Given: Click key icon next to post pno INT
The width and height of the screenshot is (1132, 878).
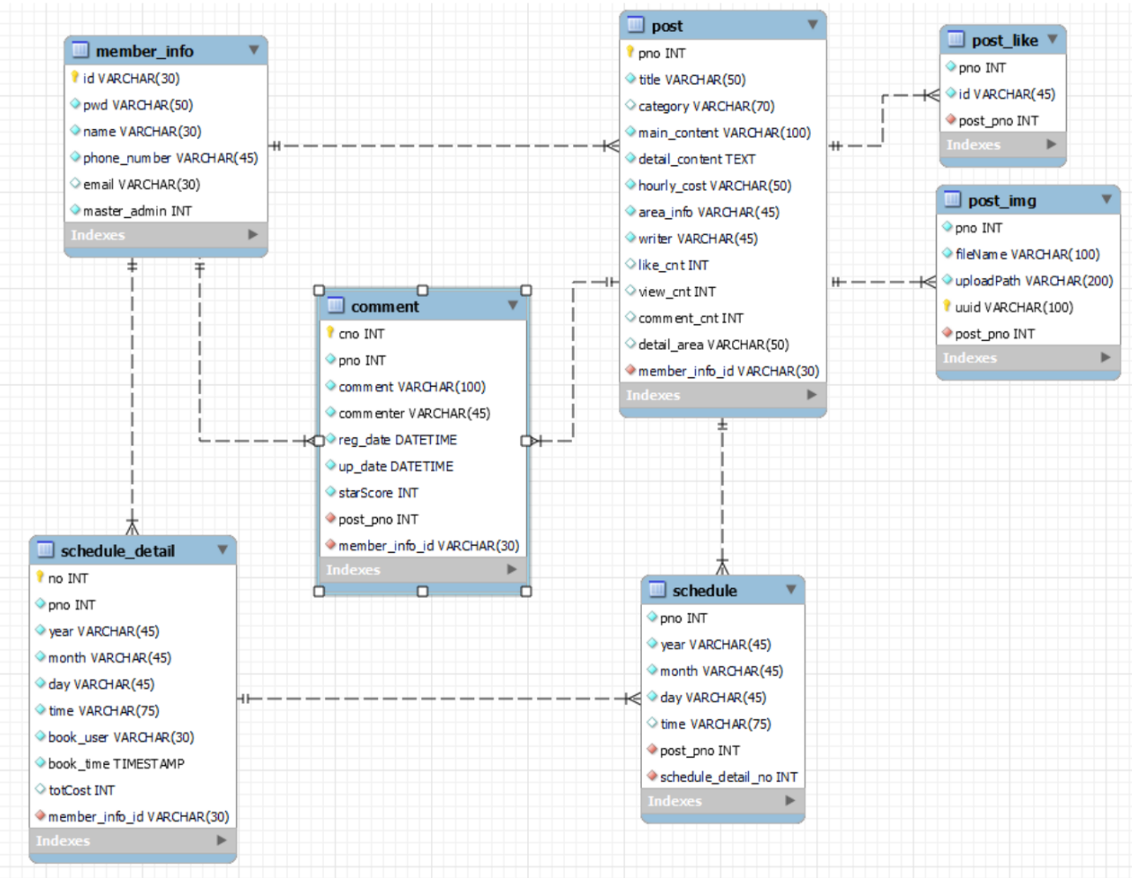Looking at the screenshot, I should click(630, 52).
